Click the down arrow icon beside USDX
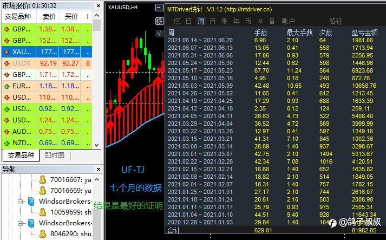The image size is (386, 240). coord(6,63)
